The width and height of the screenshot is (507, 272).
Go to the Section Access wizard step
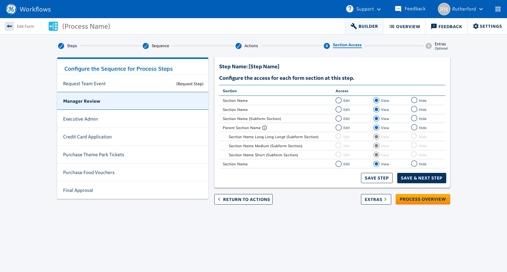pyautogui.click(x=347, y=45)
